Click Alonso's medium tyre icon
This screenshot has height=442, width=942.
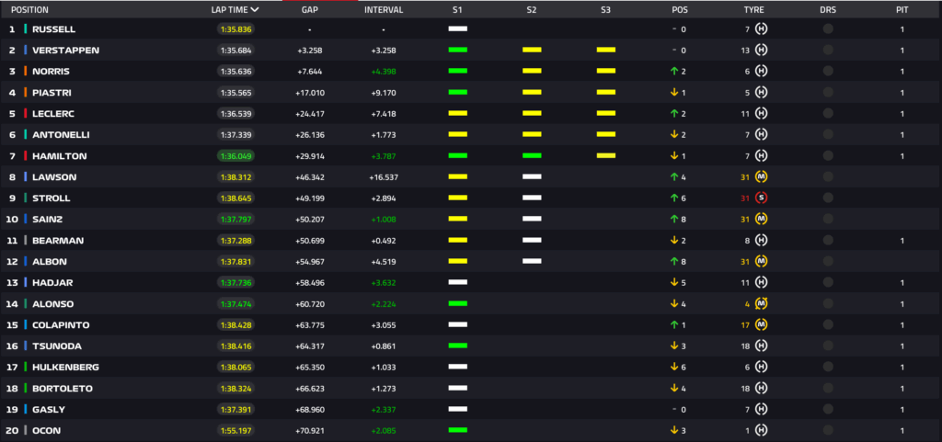[761, 303]
